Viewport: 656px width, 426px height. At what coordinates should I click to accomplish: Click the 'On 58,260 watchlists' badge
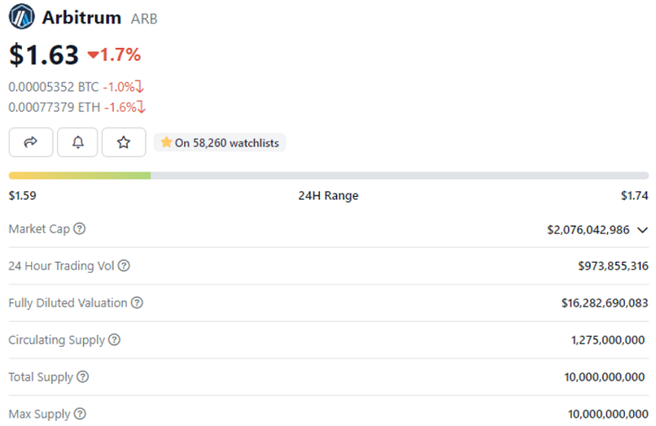(220, 143)
